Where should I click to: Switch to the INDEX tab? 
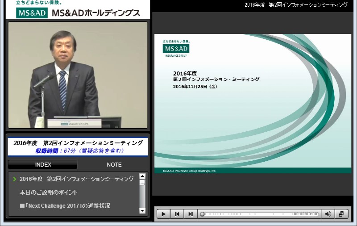(x=43, y=164)
